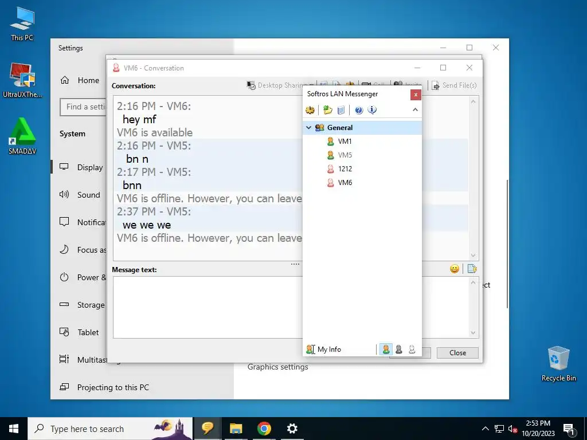Click the blue help question mark icon
Screen dimensions: 587x440
coord(359,110)
